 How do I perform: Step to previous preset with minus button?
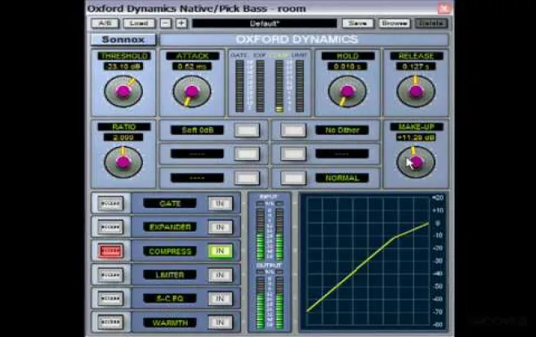pos(166,24)
